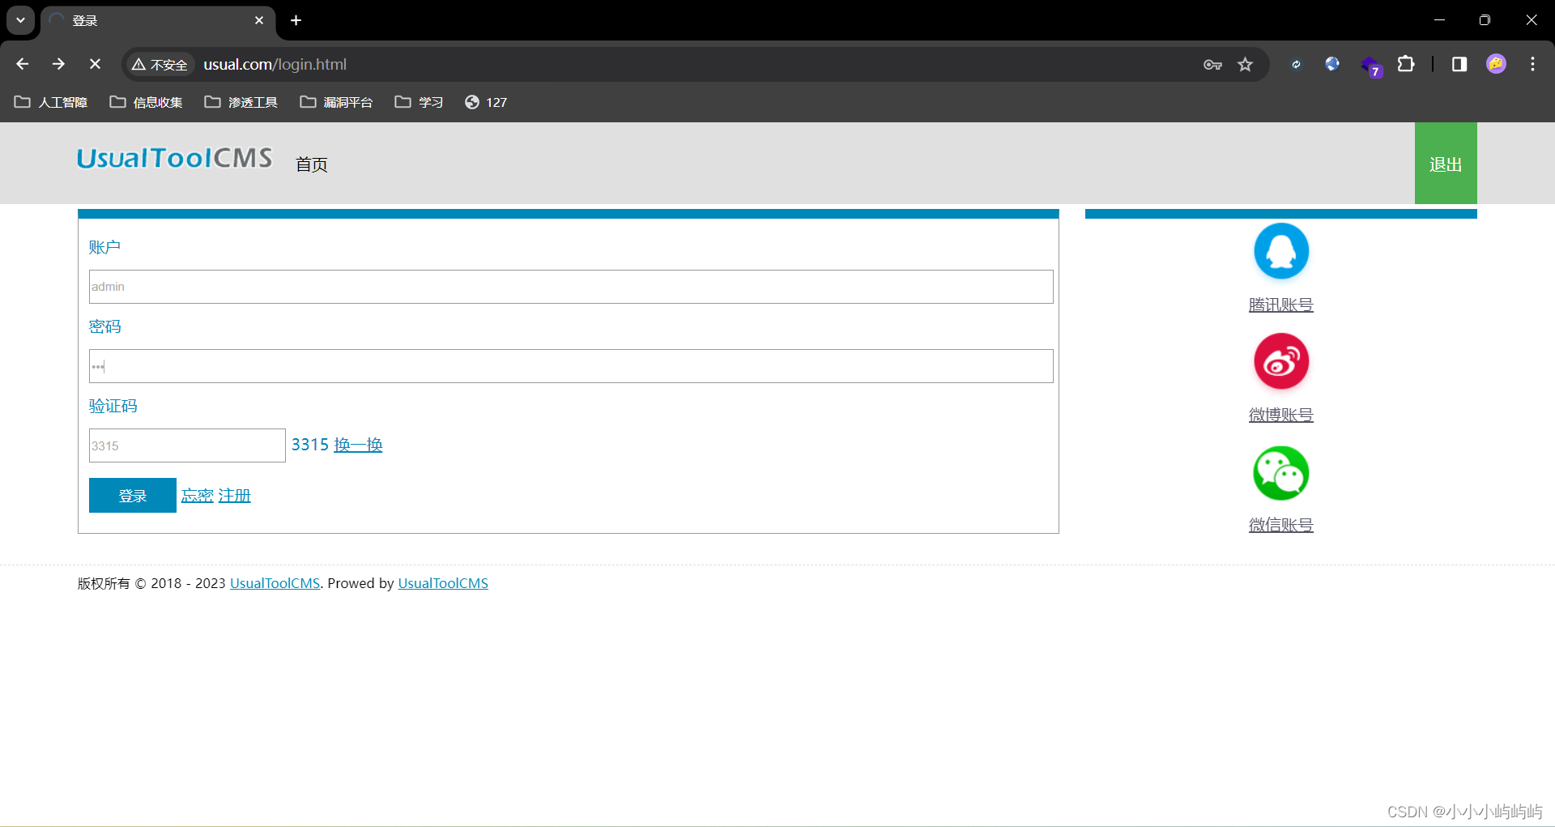1555x827 pixels.
Task: Click the green 退出 button
Action: click(x=1446, y=163)
